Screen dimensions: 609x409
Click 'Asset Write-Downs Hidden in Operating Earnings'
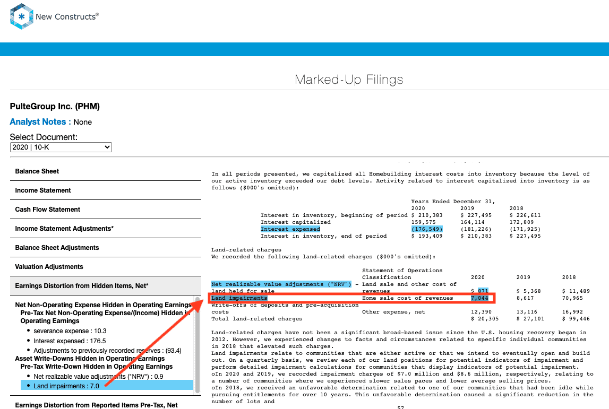click(90, 359)
